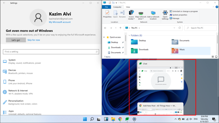
Task: Open Widgets from the taskbar
Action: click(x=106, y=119)
